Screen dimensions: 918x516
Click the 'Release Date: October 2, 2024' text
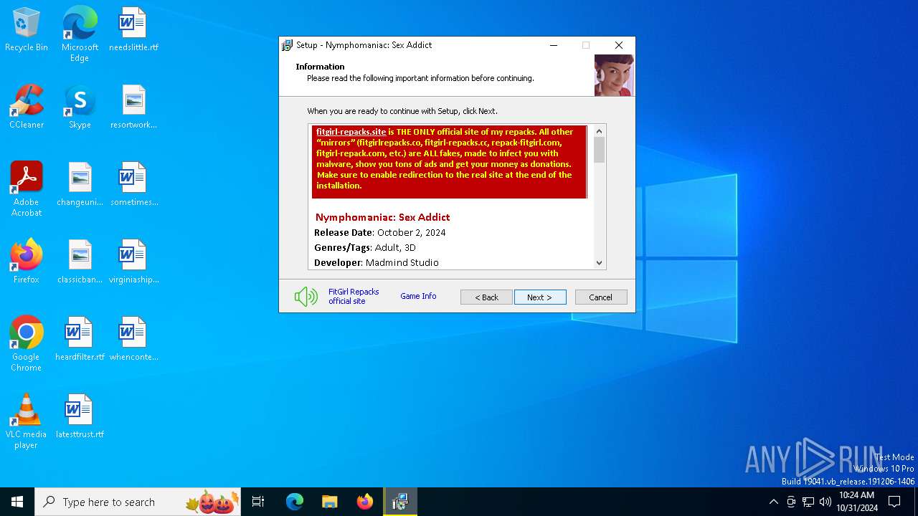pyautogui.click(x=380, y=232)
